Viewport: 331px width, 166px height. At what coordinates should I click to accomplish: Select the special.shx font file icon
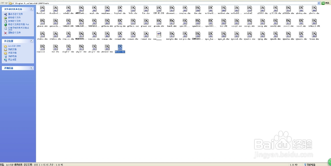pos(236,35)
